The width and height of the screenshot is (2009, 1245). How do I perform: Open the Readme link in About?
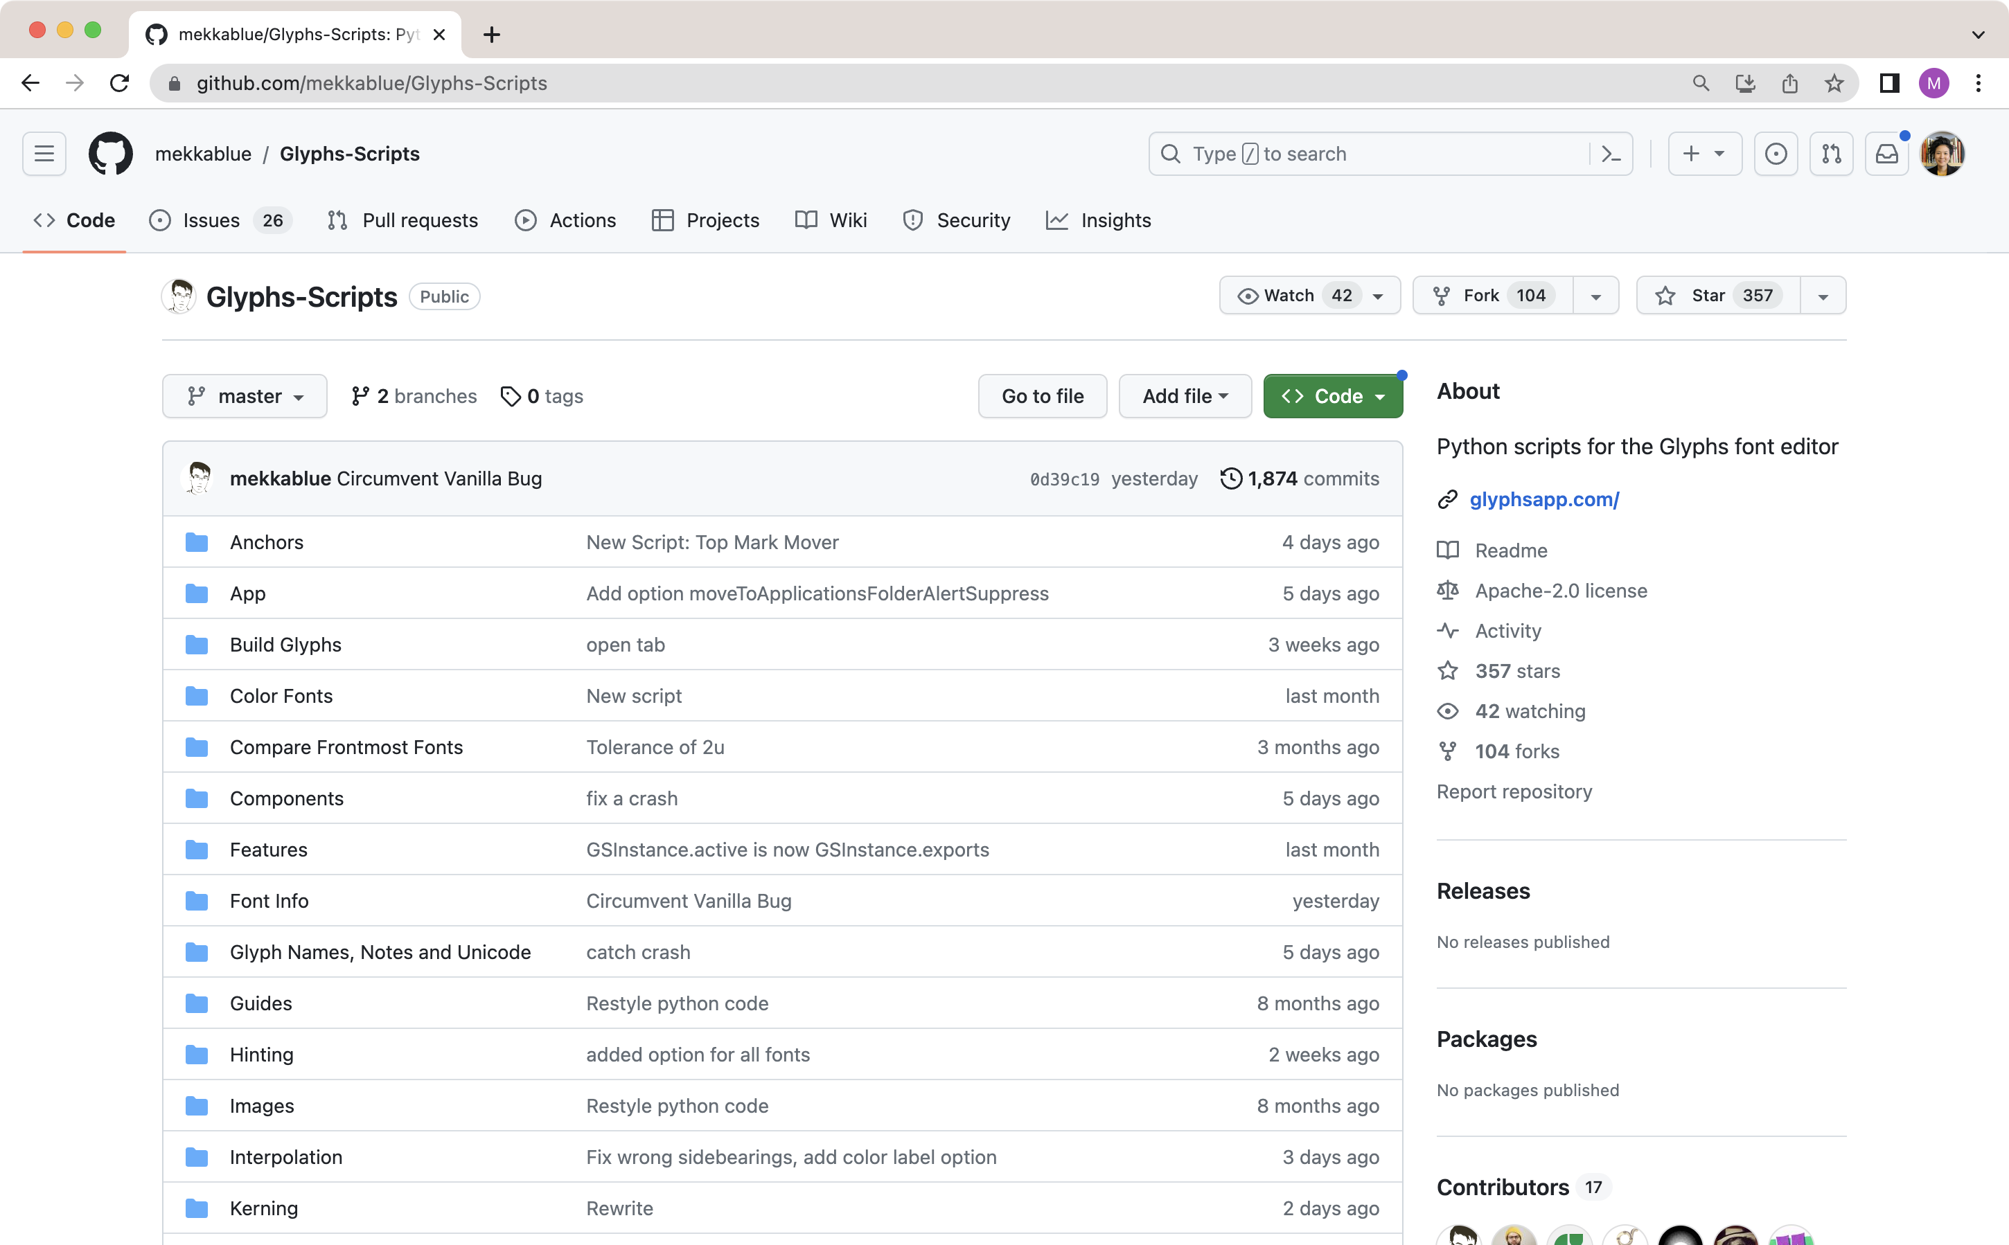point(1511,550)
